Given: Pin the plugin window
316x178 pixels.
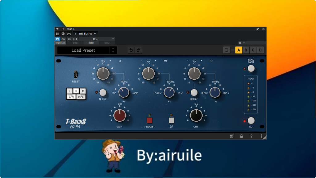Looking at the screenshot, I should pos(257,29).
